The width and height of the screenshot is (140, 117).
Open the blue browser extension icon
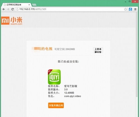click(x=130, y=9)
